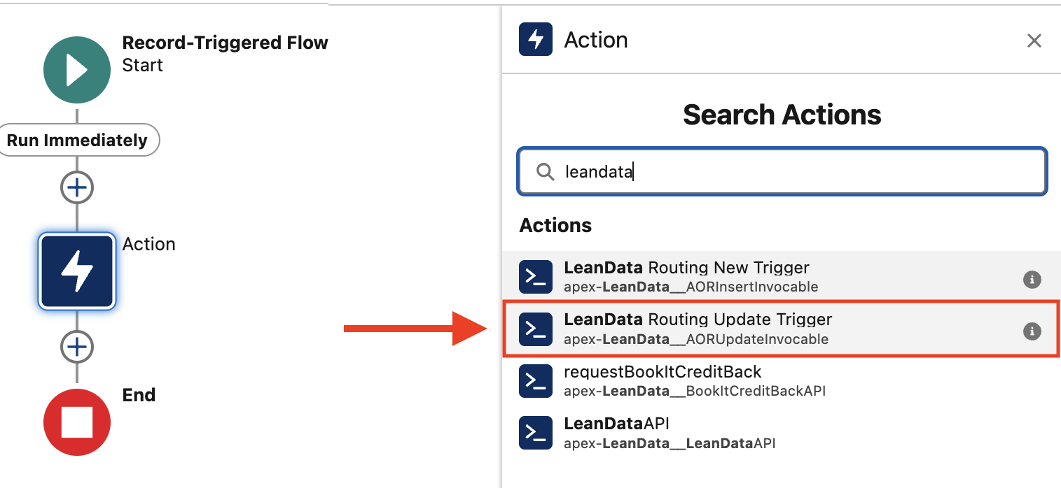Select the lightning bolt Action node in flow
Image resolution: width=1061 pixels, height=488 pixels.
(77, 271)
